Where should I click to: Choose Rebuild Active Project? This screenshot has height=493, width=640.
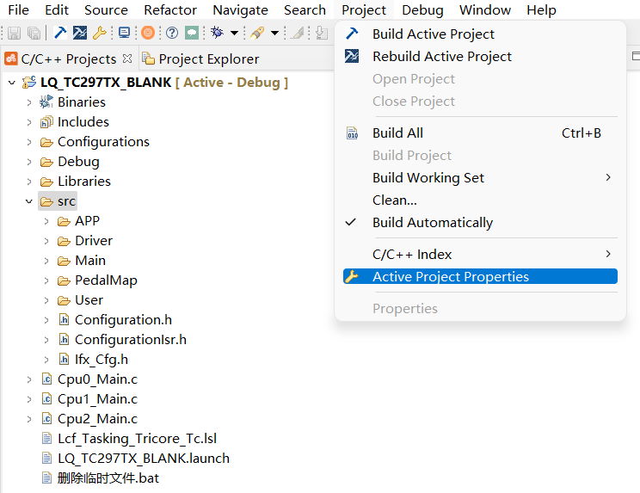441,57
